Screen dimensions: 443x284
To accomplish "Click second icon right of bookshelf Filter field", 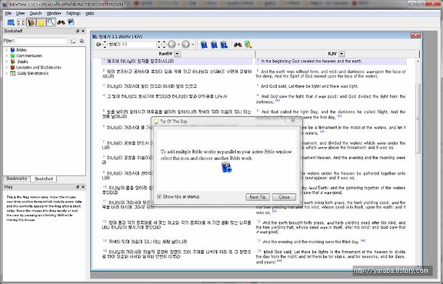I will point(82,41).
